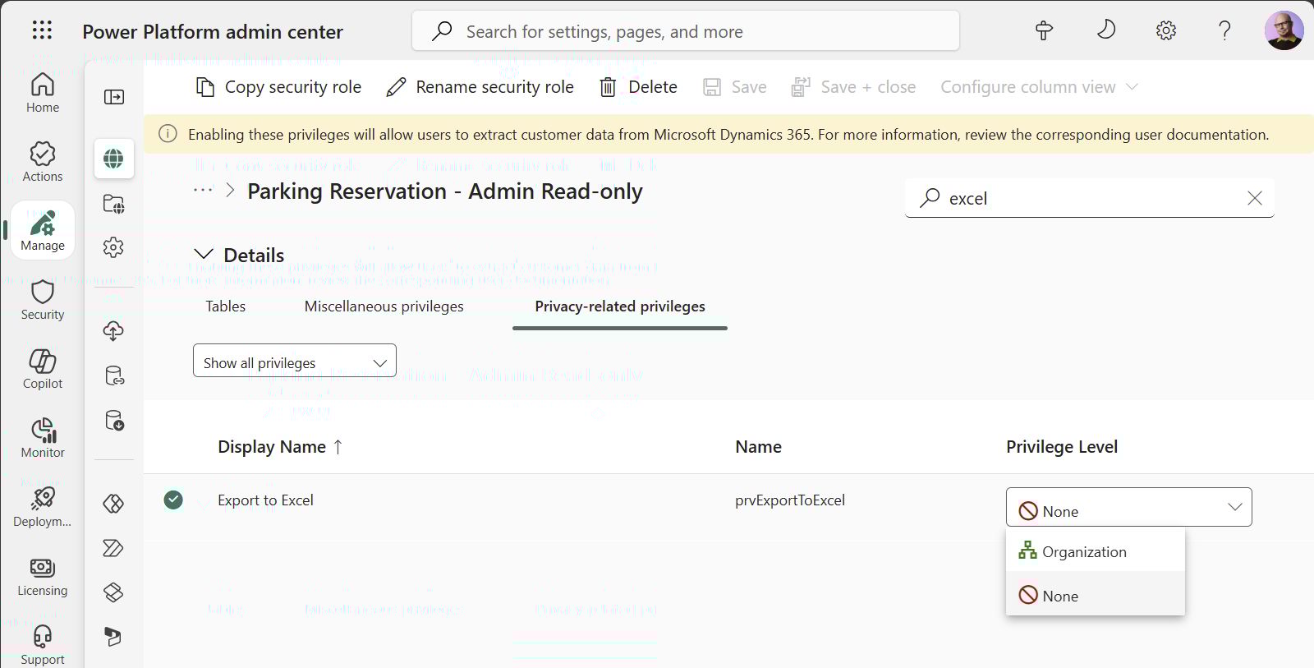
Task: Open the Security section
Action: tap(43, 299)
